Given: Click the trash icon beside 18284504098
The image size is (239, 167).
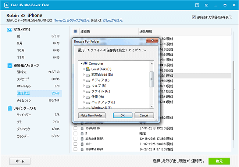Looking at the screenshot, I should coord(82,149).
